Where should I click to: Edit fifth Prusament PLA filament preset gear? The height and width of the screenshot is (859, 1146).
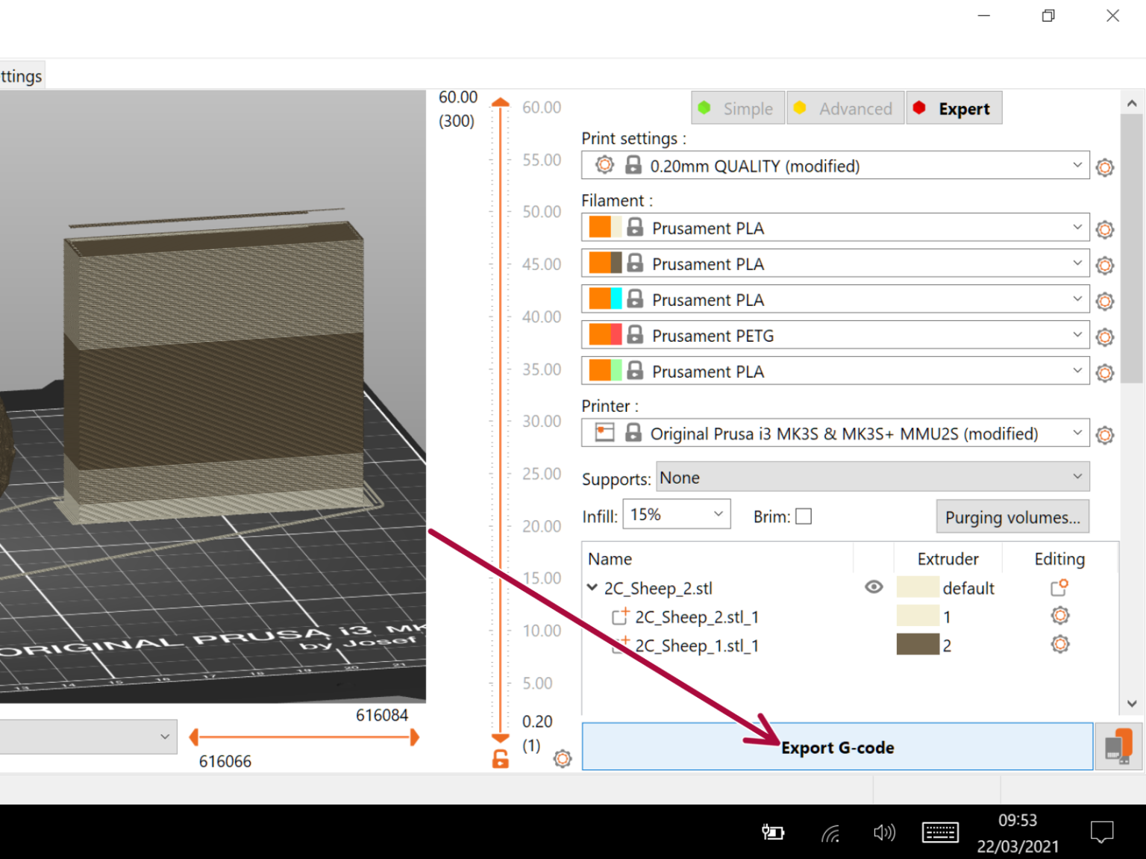click(1105, 372)
